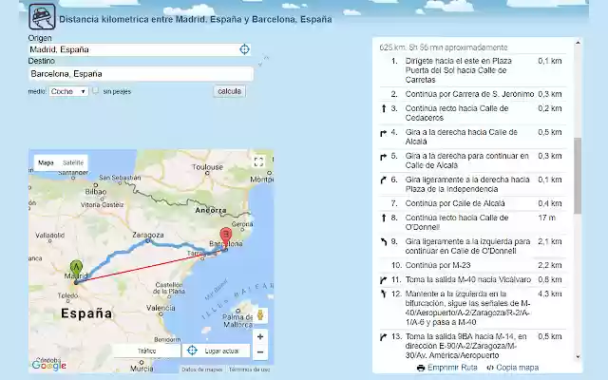This screenshot has width=608, height=380.
Task: Click the Palma de Mallorca label on map
Action: (237, 321)
